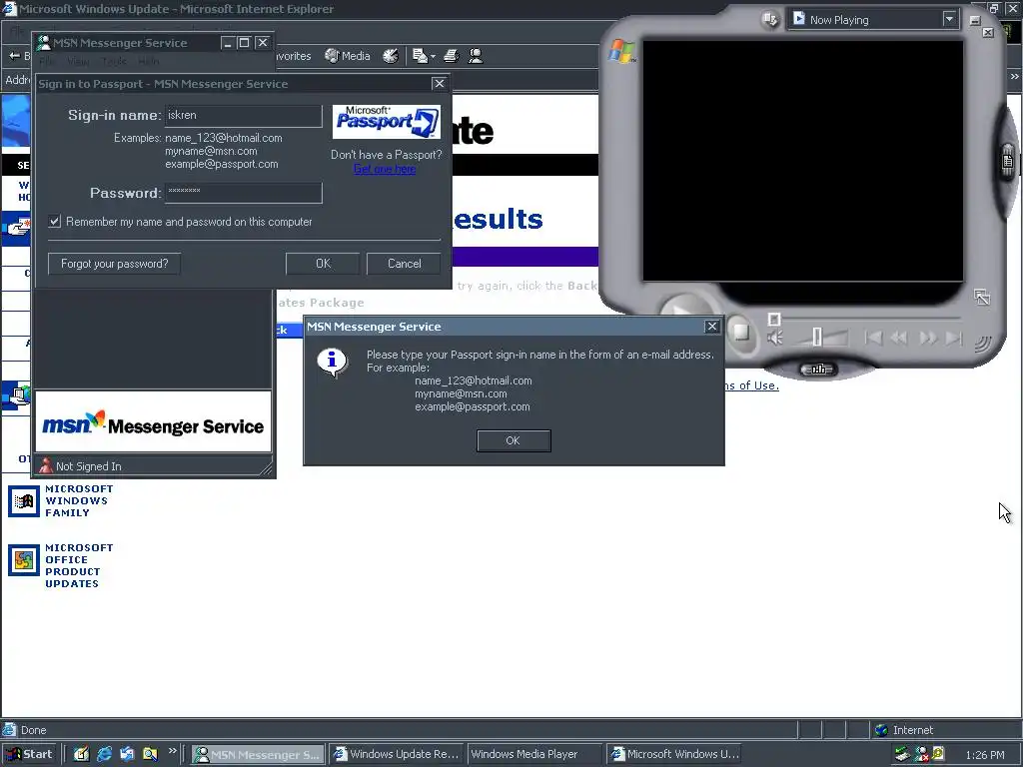
Task: Click the Media Player seek bar handle
Action: click(774, 319)
